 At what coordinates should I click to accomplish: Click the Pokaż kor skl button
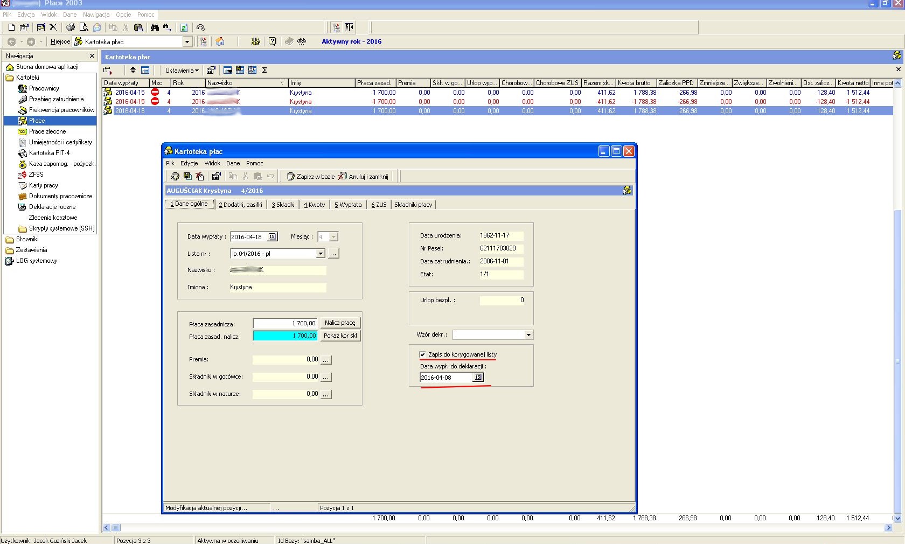340,336
